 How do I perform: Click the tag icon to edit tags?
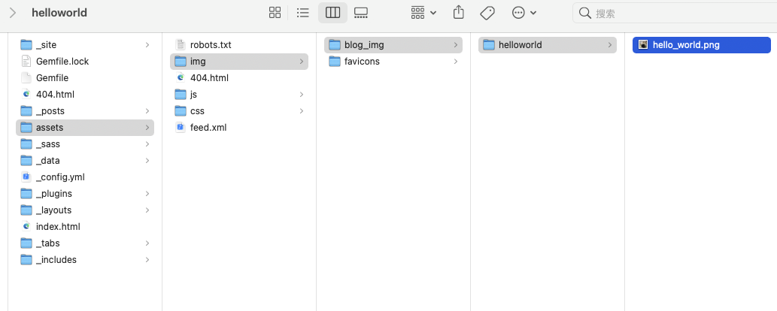coord(487,13)
